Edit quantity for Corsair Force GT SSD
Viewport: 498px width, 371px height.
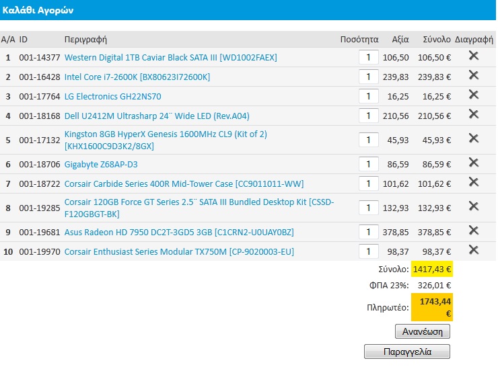(x=368, y=208)
